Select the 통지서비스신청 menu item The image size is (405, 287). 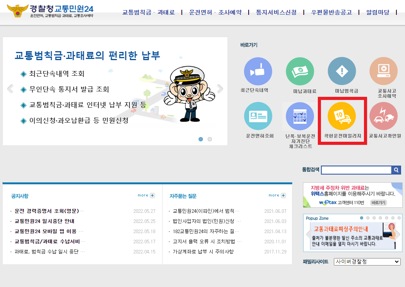click(x=276, y=12)
